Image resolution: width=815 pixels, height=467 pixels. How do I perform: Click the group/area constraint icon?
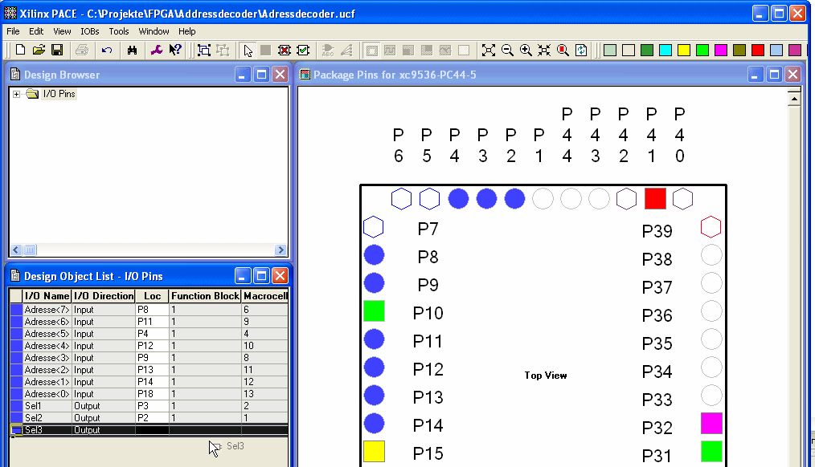click(204, 50)
